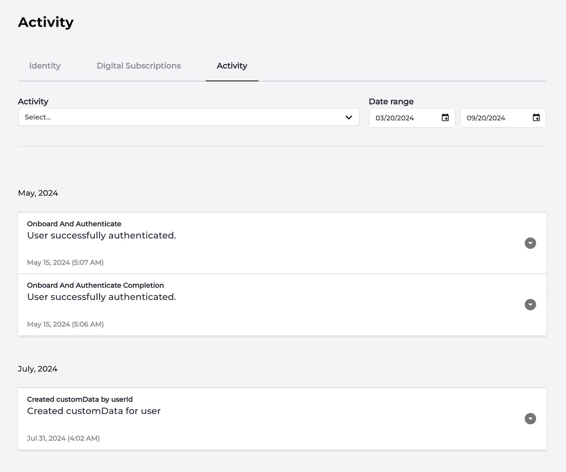Click the 'Jul 31, 2024 (4:02 AM)' timestamp

click(x=63, y=438)
